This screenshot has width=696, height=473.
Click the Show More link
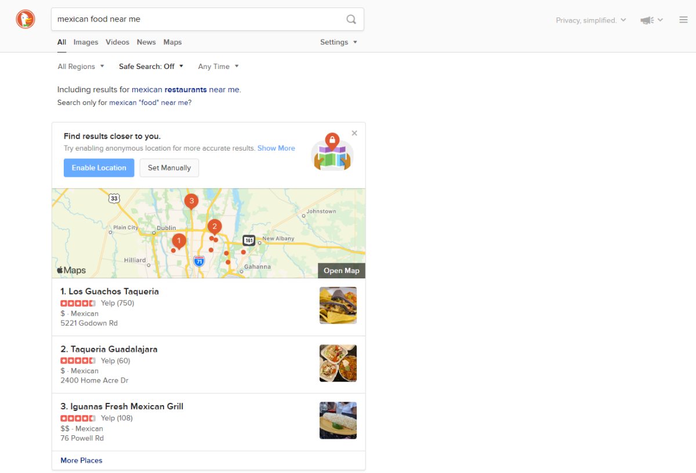pos(276,148)
